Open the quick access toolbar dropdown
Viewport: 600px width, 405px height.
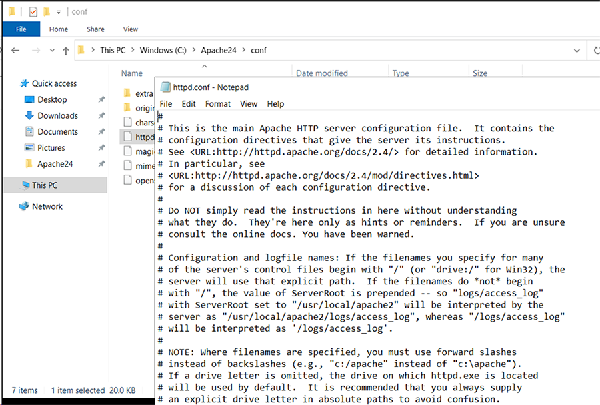pyautogui.click(x=59, y=12)
